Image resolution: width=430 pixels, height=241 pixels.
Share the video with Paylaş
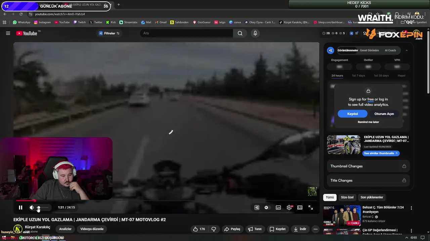point(232,229)
